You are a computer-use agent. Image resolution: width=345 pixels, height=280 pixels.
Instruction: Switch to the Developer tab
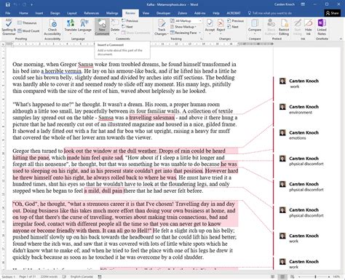point(163,13)
